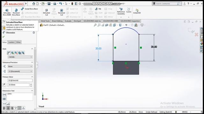Expand the SOLIDWORKS menu arrow
The width and height of the screenshot is (204, 114).
pos(26,3)
